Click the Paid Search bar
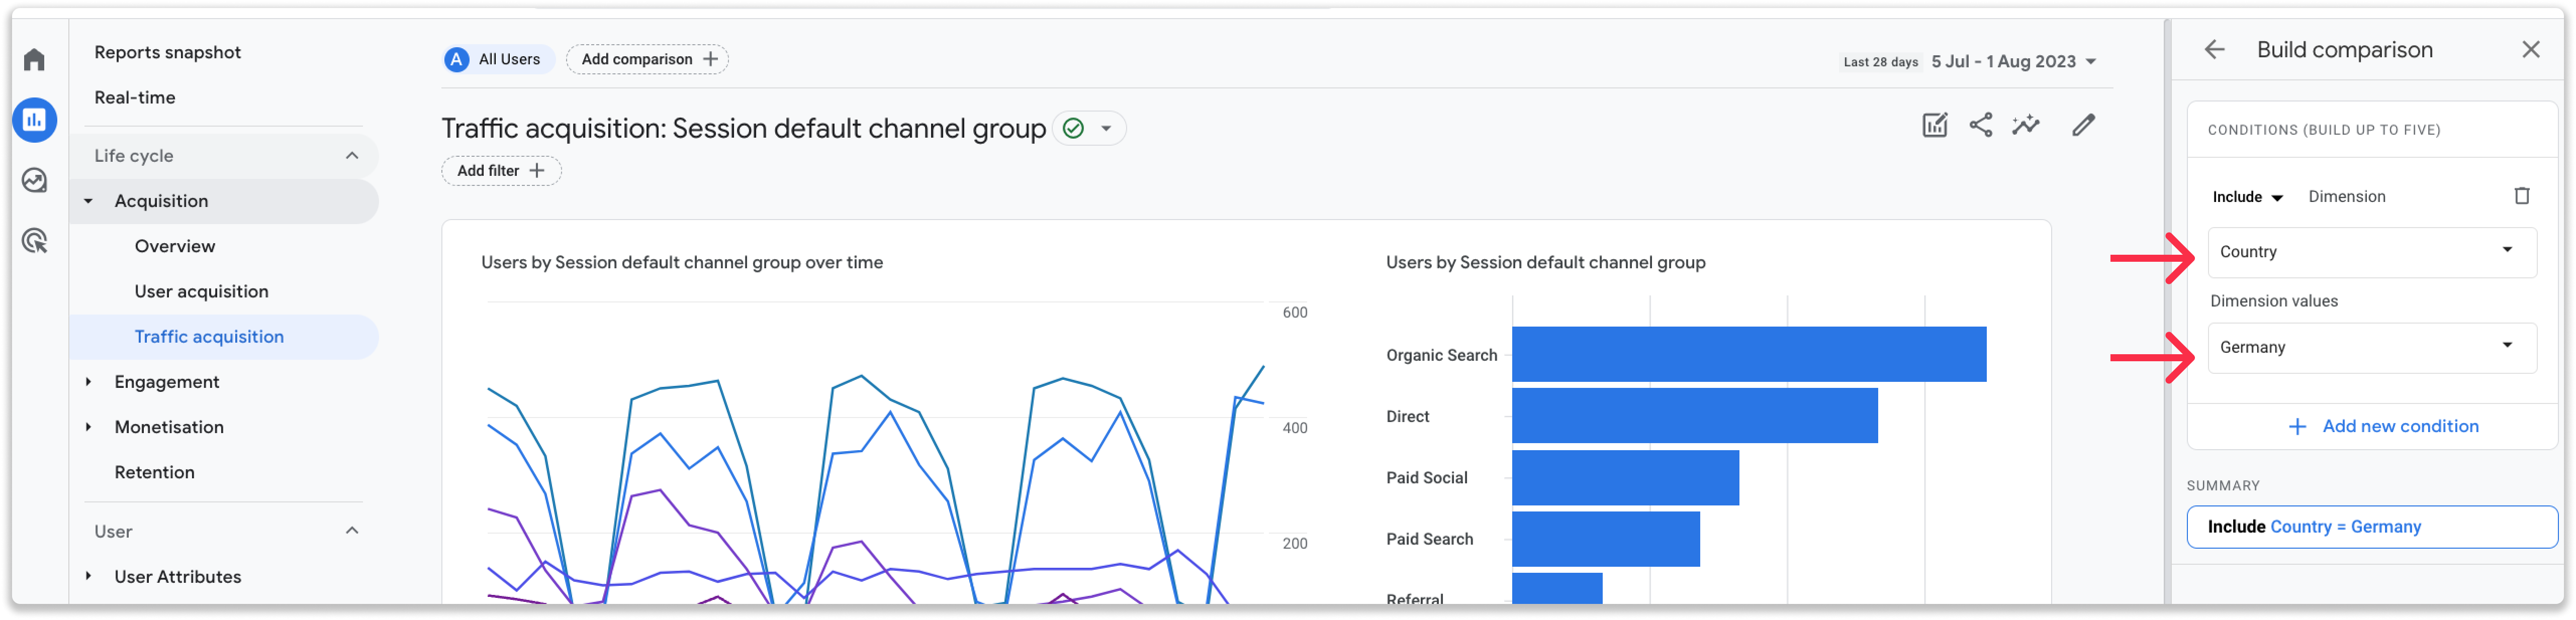This screenshot has width=2576, height=620. (x=1605, y=539)
